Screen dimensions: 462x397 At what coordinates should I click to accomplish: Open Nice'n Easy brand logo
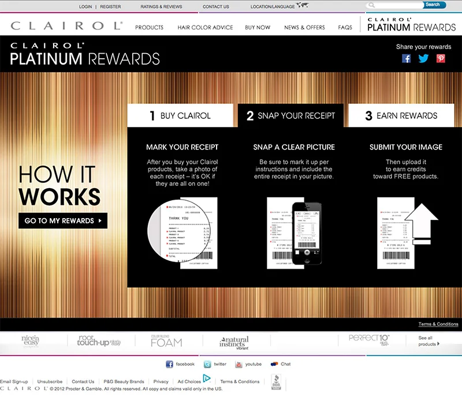click(30, 341)
